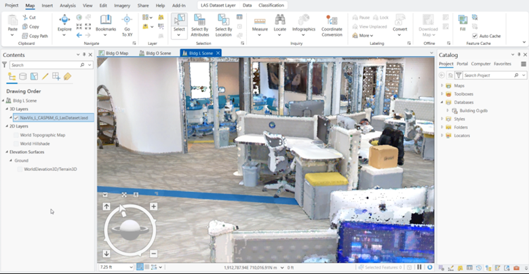This screenshot has width=529, height=274.
Task: Enable World Topographic Map layer
Action: click(x=16, y=135)
